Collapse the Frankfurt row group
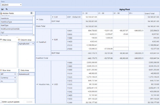The image size is (160, 105). [37, 42]
